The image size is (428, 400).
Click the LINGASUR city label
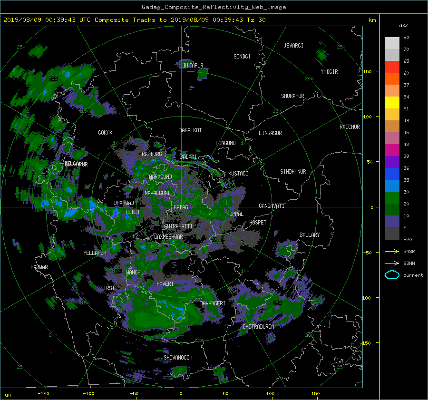(270, 133)
